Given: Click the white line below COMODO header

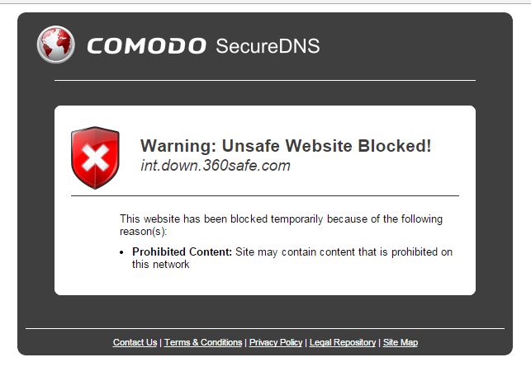Looking at the screenshot, I should (x=265, y=81).
